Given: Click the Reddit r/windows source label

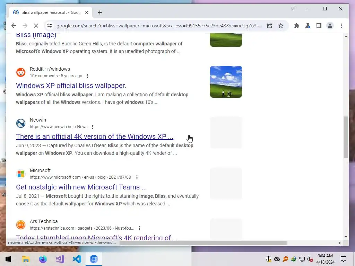Looking at the screenshot, I should [x=50, y=69].
